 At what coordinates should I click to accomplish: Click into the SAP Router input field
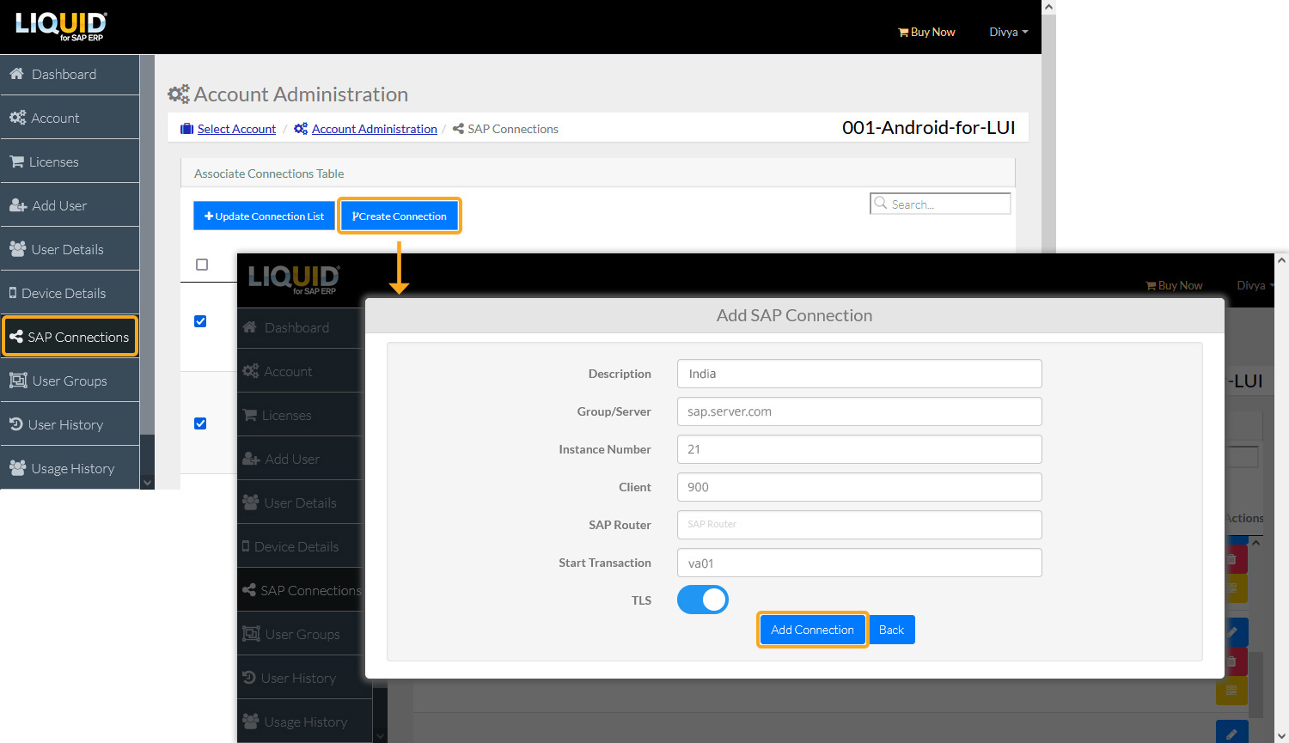click(859, 524)
